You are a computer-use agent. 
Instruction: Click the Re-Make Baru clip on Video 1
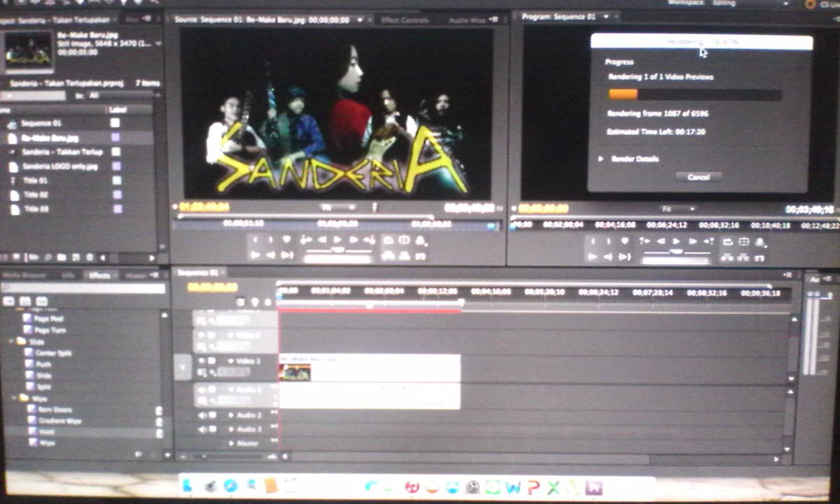click(x=370, y=368)
